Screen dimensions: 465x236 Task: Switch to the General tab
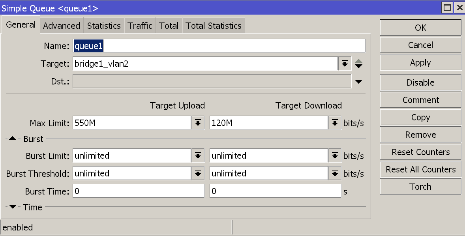coord(21,24)
